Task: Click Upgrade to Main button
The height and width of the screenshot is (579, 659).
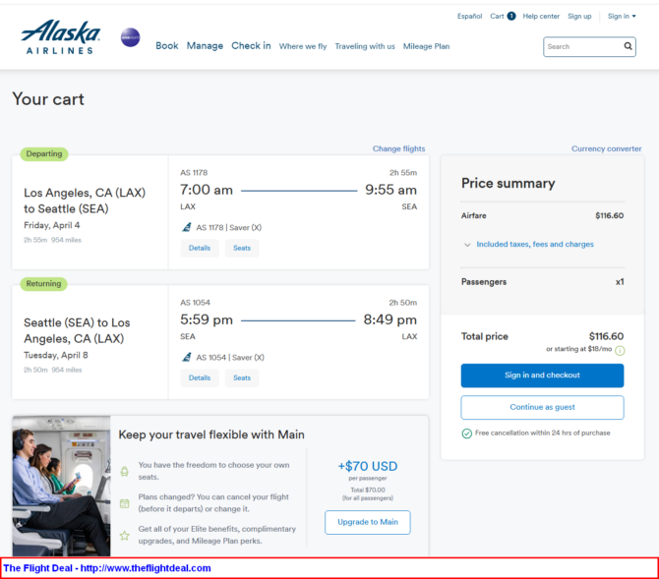Action: tap(367, 522)
